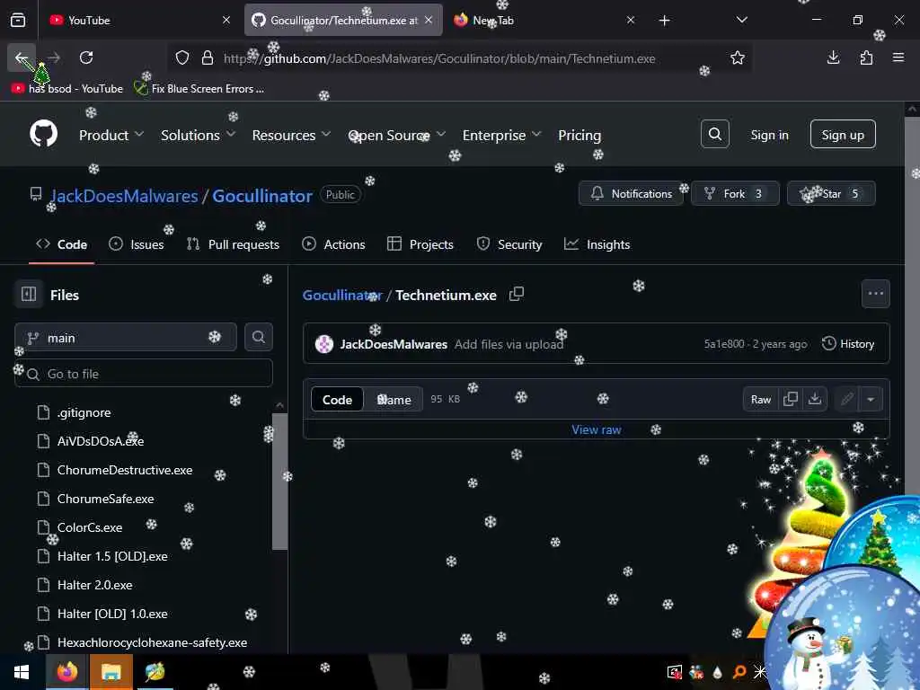Expand the Open Source menu
920x690 pixels.
tap(396, 135)
